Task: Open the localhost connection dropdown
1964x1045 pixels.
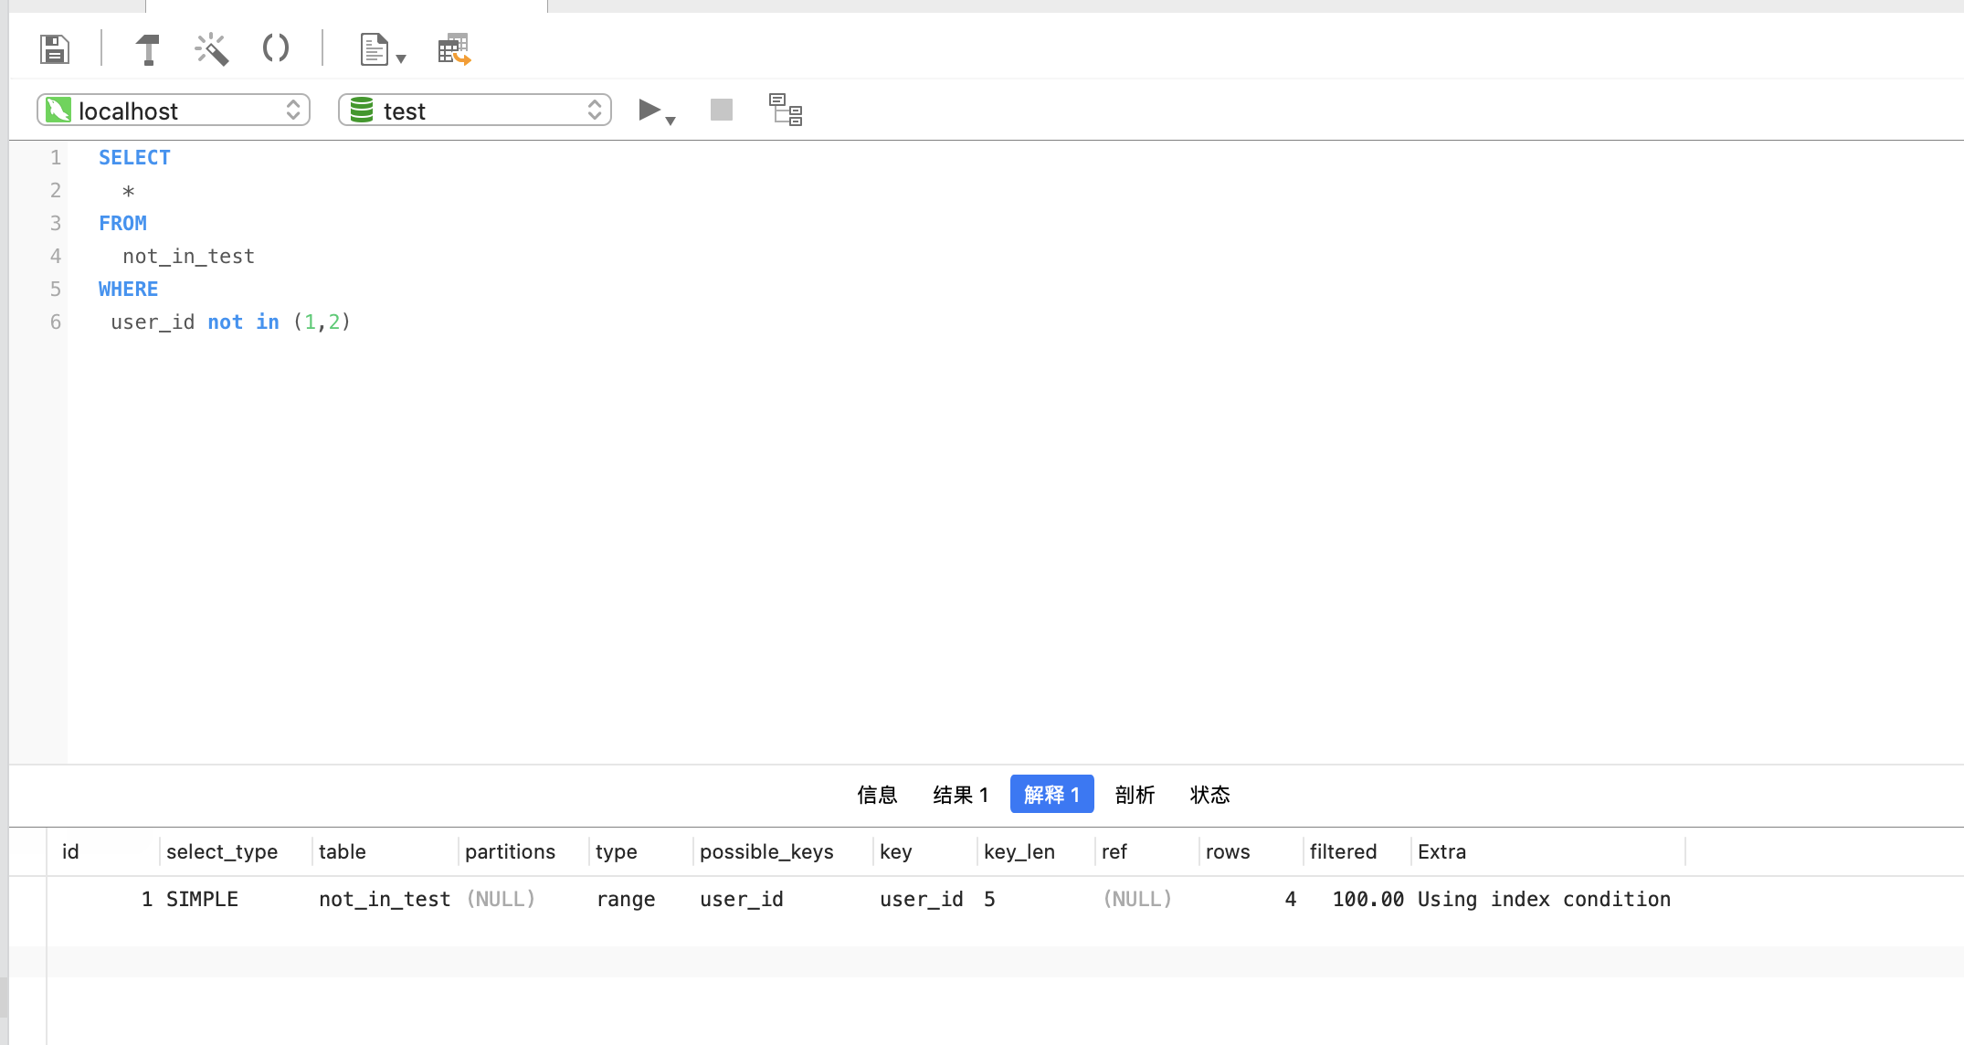Action: point(174,111)
